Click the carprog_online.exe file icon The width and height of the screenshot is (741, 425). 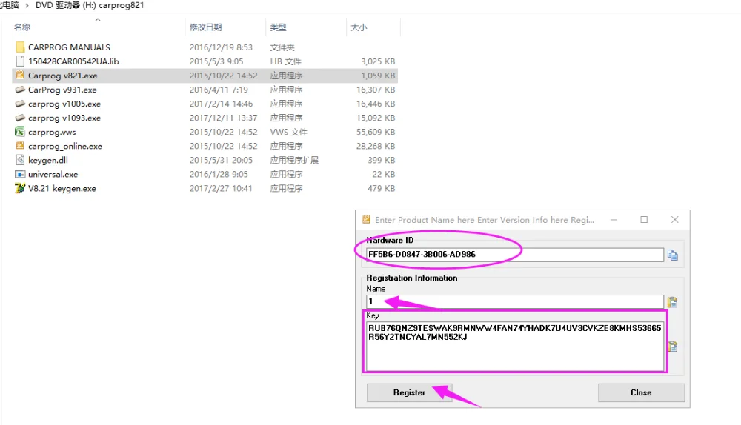pyautogui.click(x=20, y=146)
